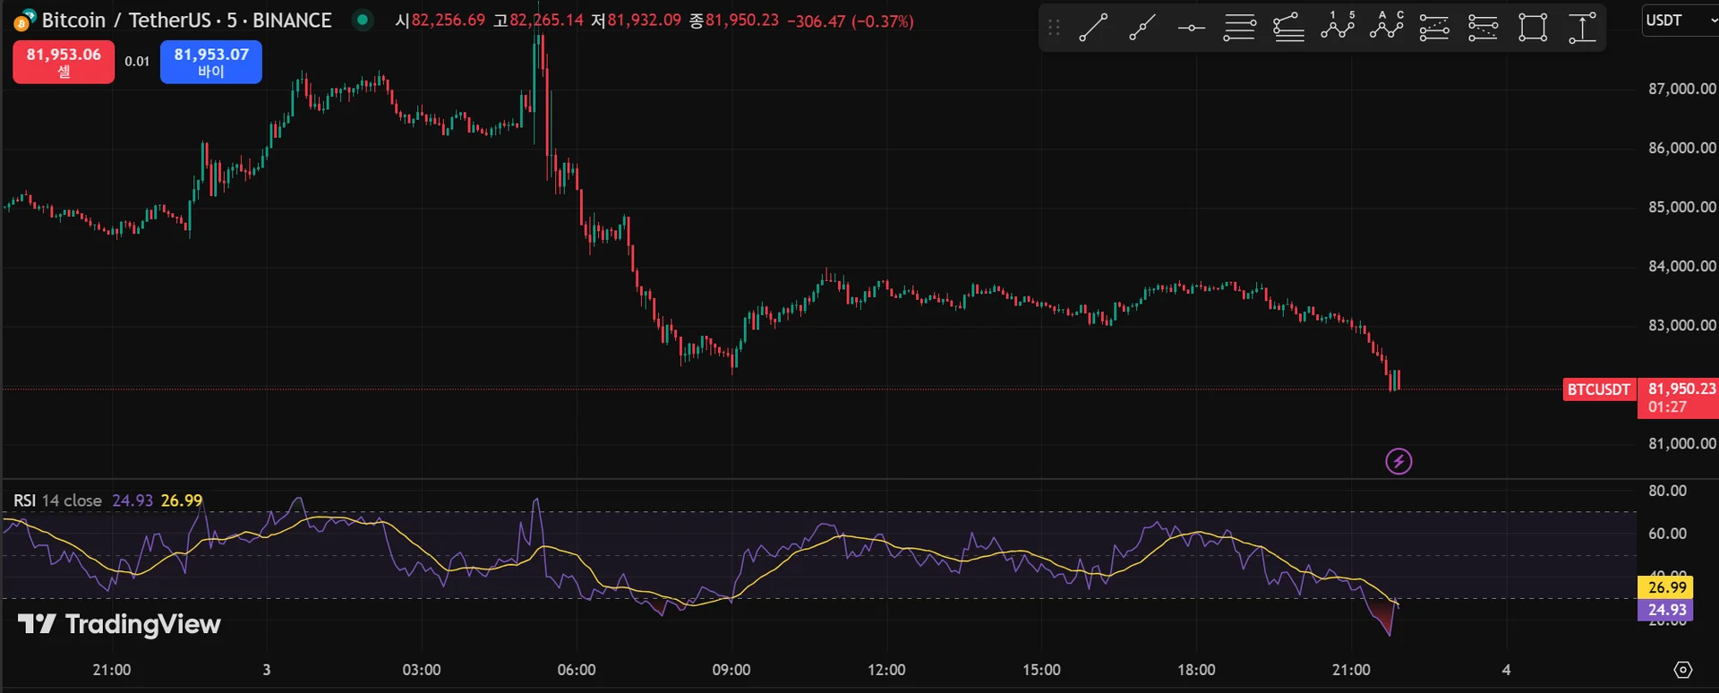This screenshot has width=1719, height=693.
Task: Select the Elliott Impulse Wave 12345 tool
Action: [x=1338, y=27]
